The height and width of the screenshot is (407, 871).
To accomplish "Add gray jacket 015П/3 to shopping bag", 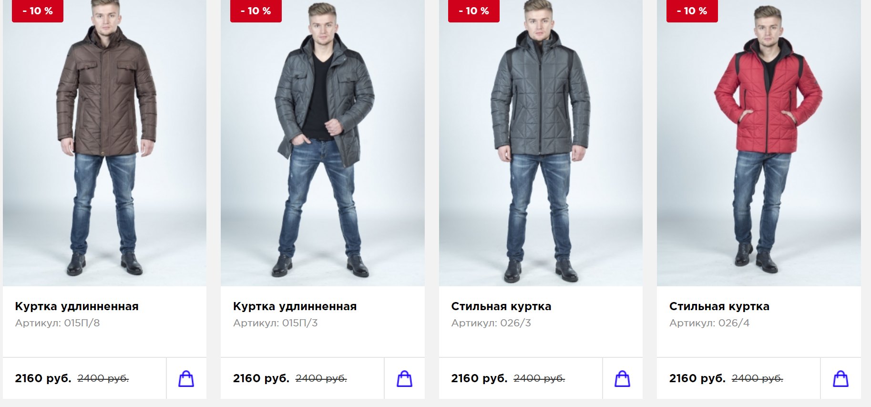I will 404,378.
